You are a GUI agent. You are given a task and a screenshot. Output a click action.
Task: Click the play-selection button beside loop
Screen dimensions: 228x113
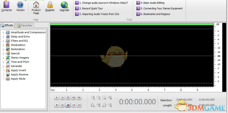coord(68,97)
